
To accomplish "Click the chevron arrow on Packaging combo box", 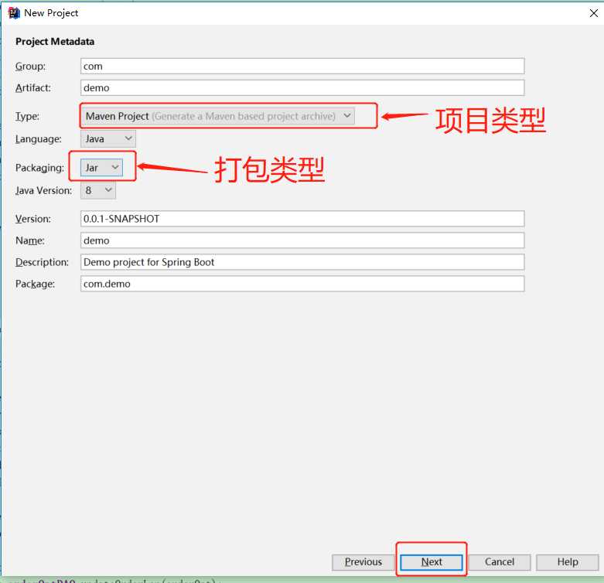I will (x=114, y=167).
